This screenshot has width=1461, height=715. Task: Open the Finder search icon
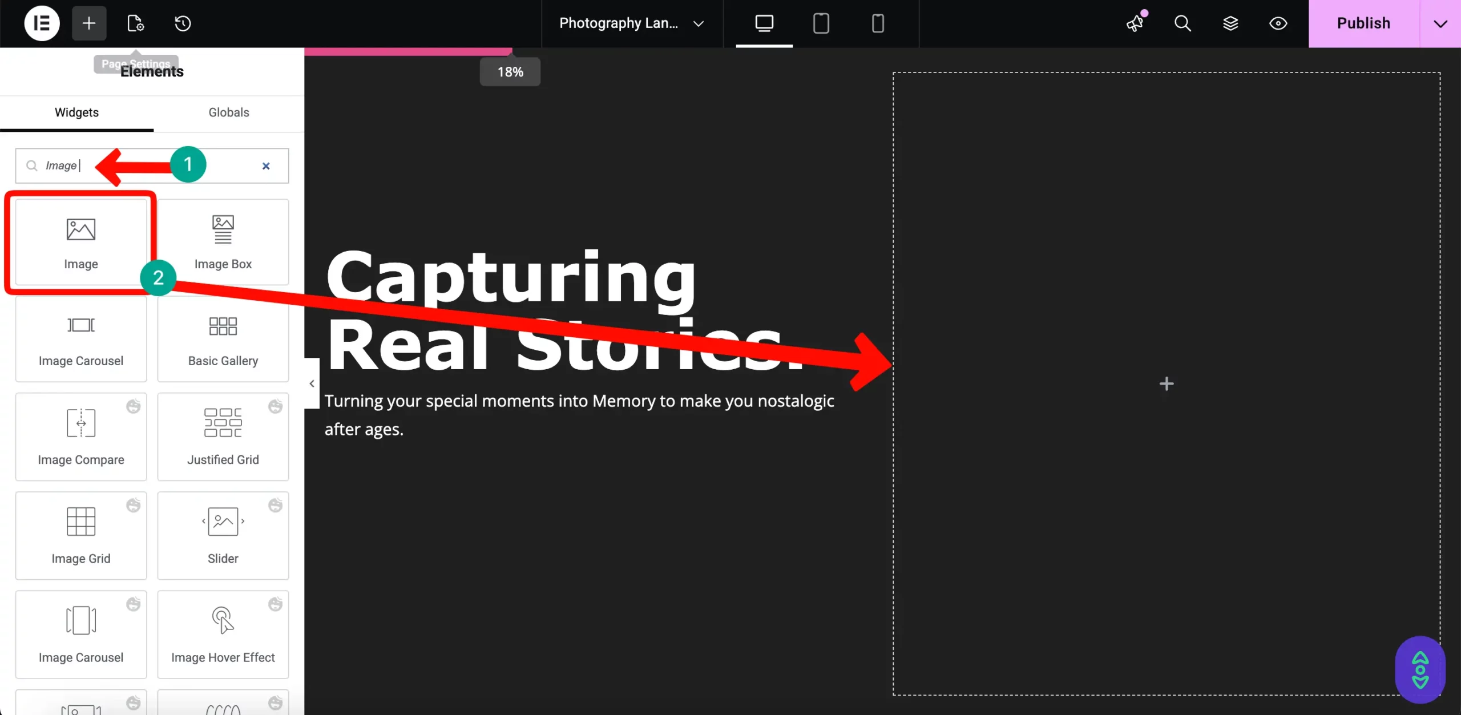(x=1182, y=23)
